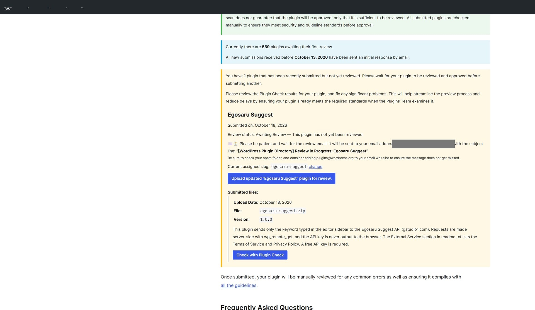The image size is (535, 310).
Task: Click the 'Submitted files:' label
Action: pyautogui.click(x=243, y=192)
